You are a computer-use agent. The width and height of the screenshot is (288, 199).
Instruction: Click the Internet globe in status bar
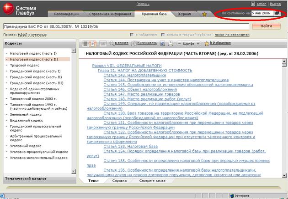[232, 196]
